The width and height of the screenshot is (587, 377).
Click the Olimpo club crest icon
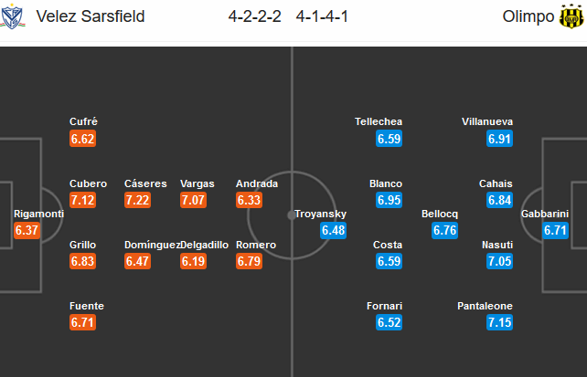click(571, 16)
